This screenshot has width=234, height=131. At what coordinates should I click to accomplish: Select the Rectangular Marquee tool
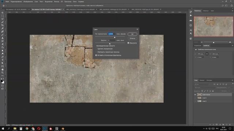point(3,16)
